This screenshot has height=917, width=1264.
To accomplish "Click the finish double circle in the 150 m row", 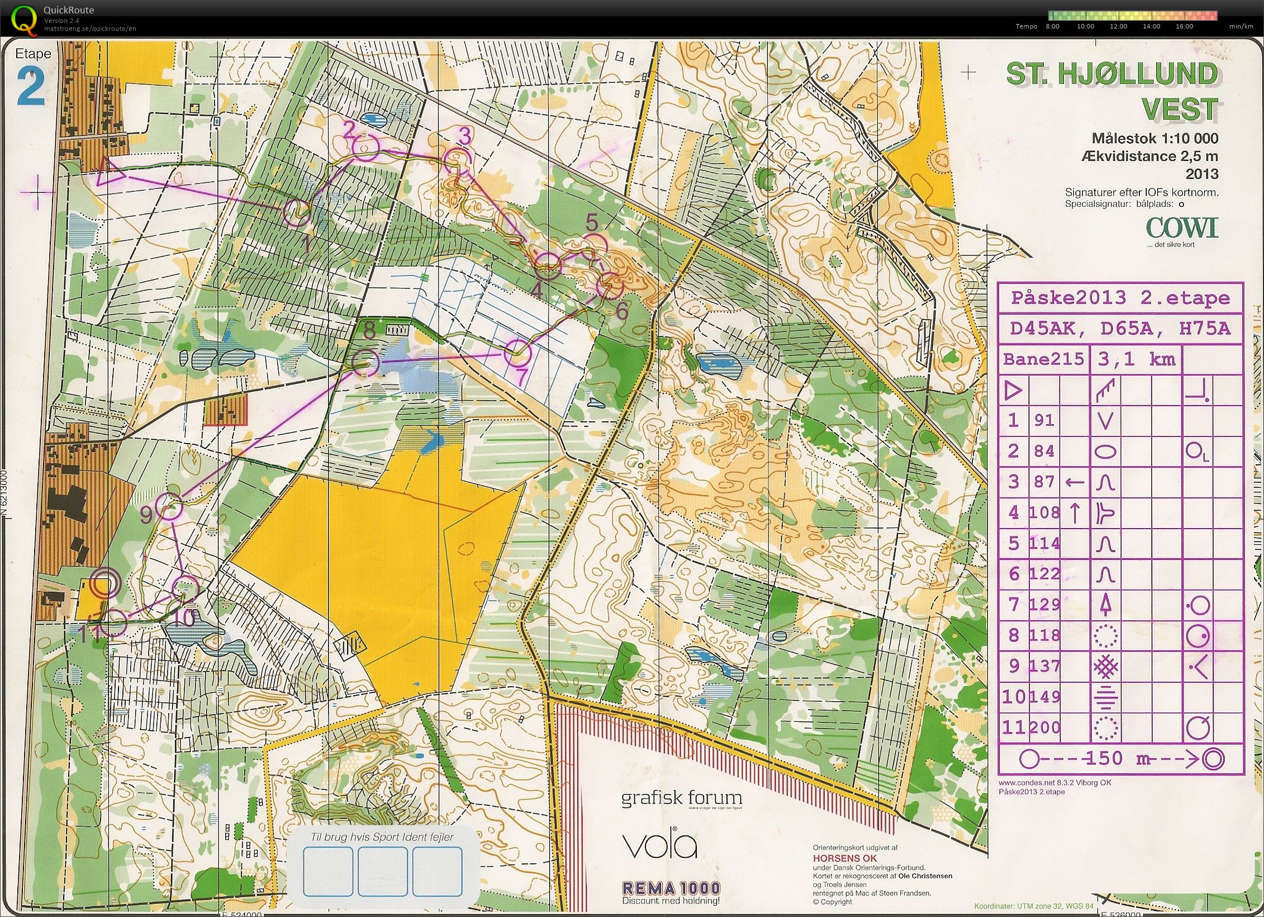I will click(x=1213, y=759).
